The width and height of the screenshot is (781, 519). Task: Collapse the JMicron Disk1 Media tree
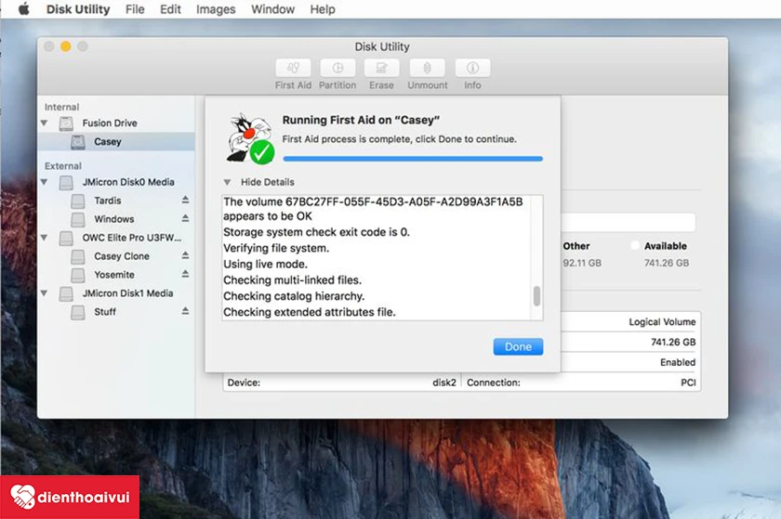45,293
